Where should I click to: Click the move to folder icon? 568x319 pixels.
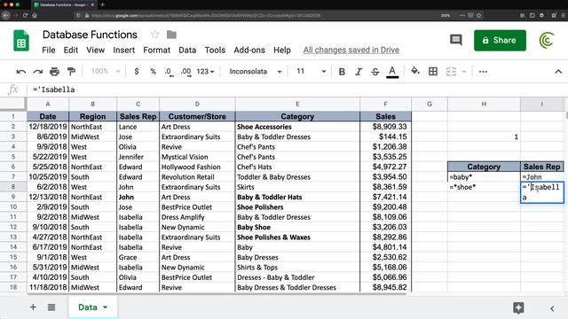171,35
